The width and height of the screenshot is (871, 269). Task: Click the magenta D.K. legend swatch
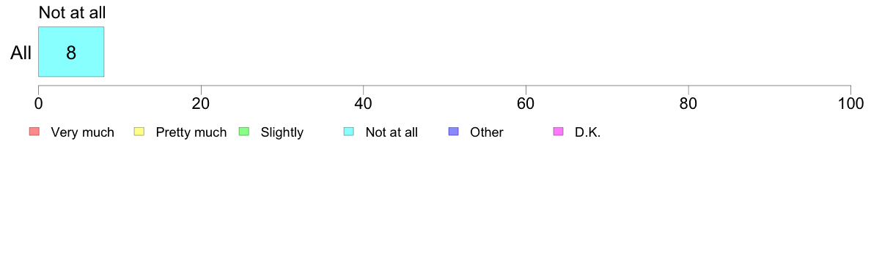coord(558,132)
